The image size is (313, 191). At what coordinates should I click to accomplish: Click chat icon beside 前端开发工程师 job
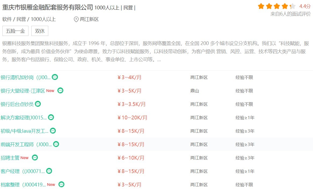(x=56, y=144)
